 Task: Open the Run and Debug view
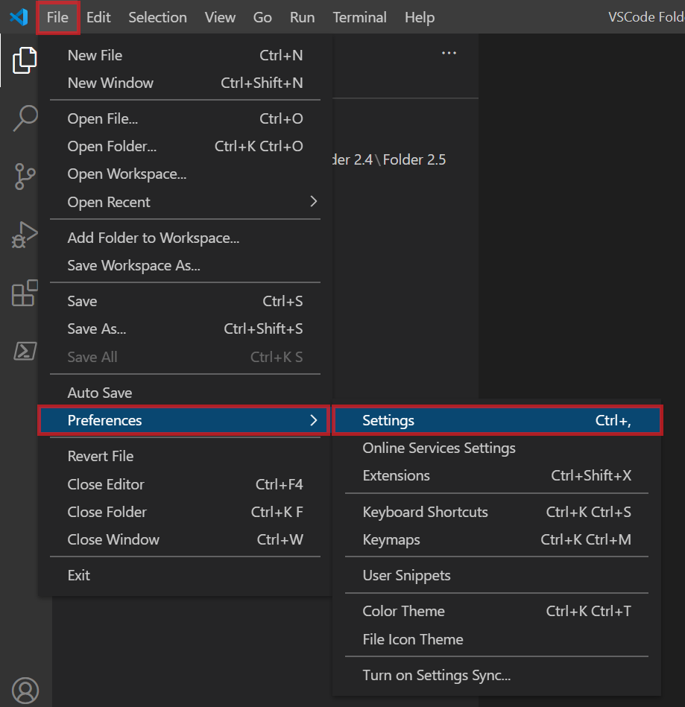pos(25,234)
